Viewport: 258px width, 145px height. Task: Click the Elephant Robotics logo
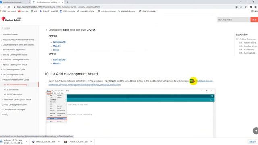(x=11, y=19)
